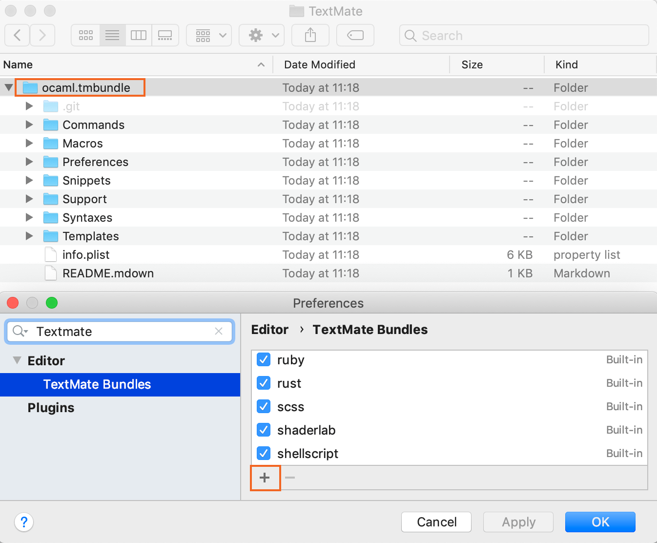The height and width of the screenshot is (543, 657).
Task: Click Editor in the breadcrumb path
Action: coord(269,330)
